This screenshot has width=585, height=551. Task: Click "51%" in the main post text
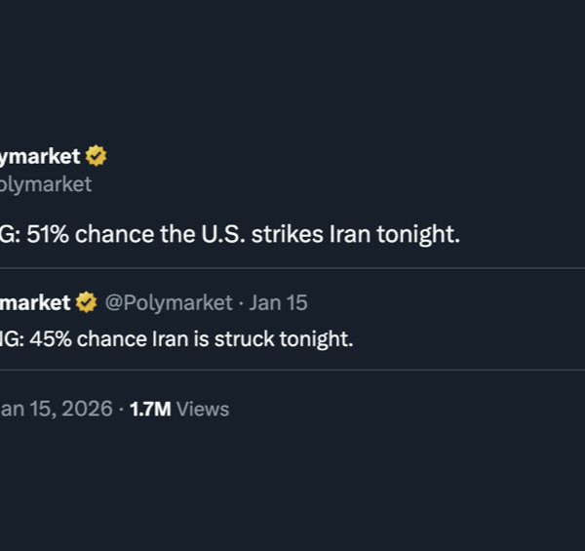(x=51, y=235)
